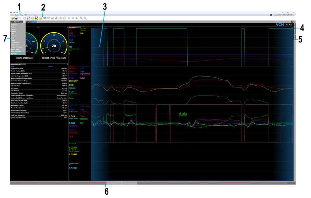The width and height of the screenshot is (311, 198).
Task: Click the Save floppy disk icon
Action: [x=16, y=18]
